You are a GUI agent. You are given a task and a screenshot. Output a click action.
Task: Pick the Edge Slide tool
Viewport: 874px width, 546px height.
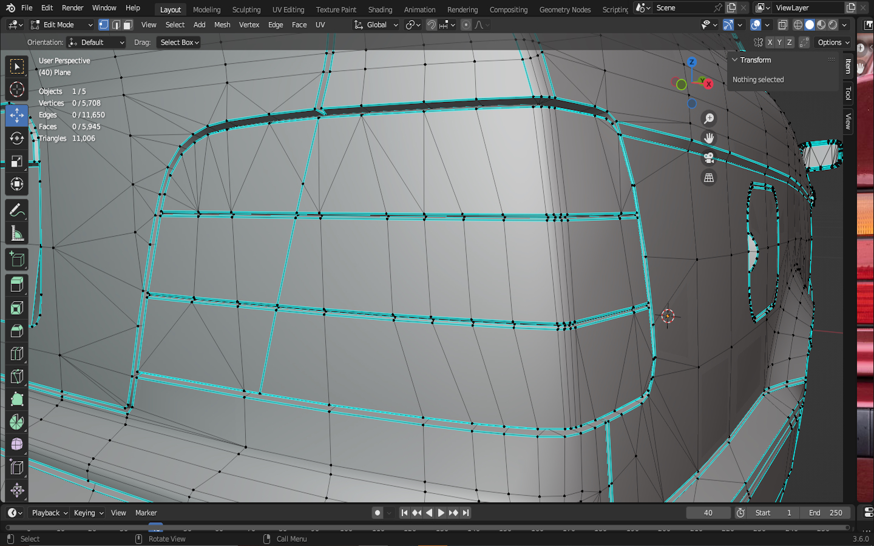coord(17,468)
